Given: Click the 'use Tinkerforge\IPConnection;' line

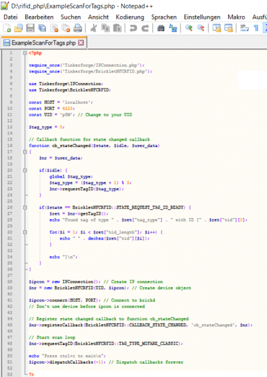Looking at the screenshot, I should click(x=66, y=83).
